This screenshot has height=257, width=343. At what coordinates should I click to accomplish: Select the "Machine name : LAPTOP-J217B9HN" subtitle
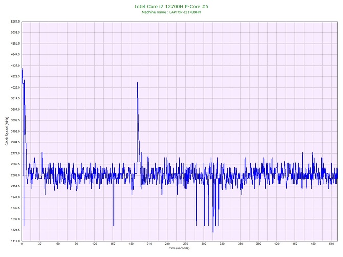[171, 12]
